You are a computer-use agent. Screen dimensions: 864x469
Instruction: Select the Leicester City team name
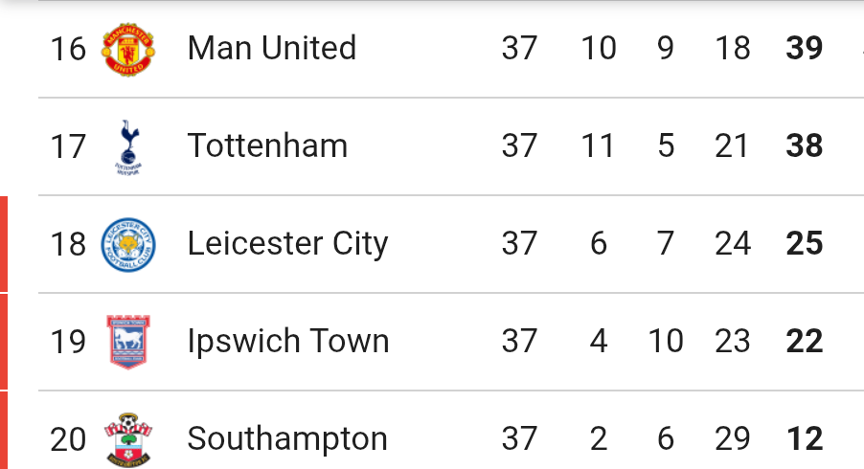(287, 244)
